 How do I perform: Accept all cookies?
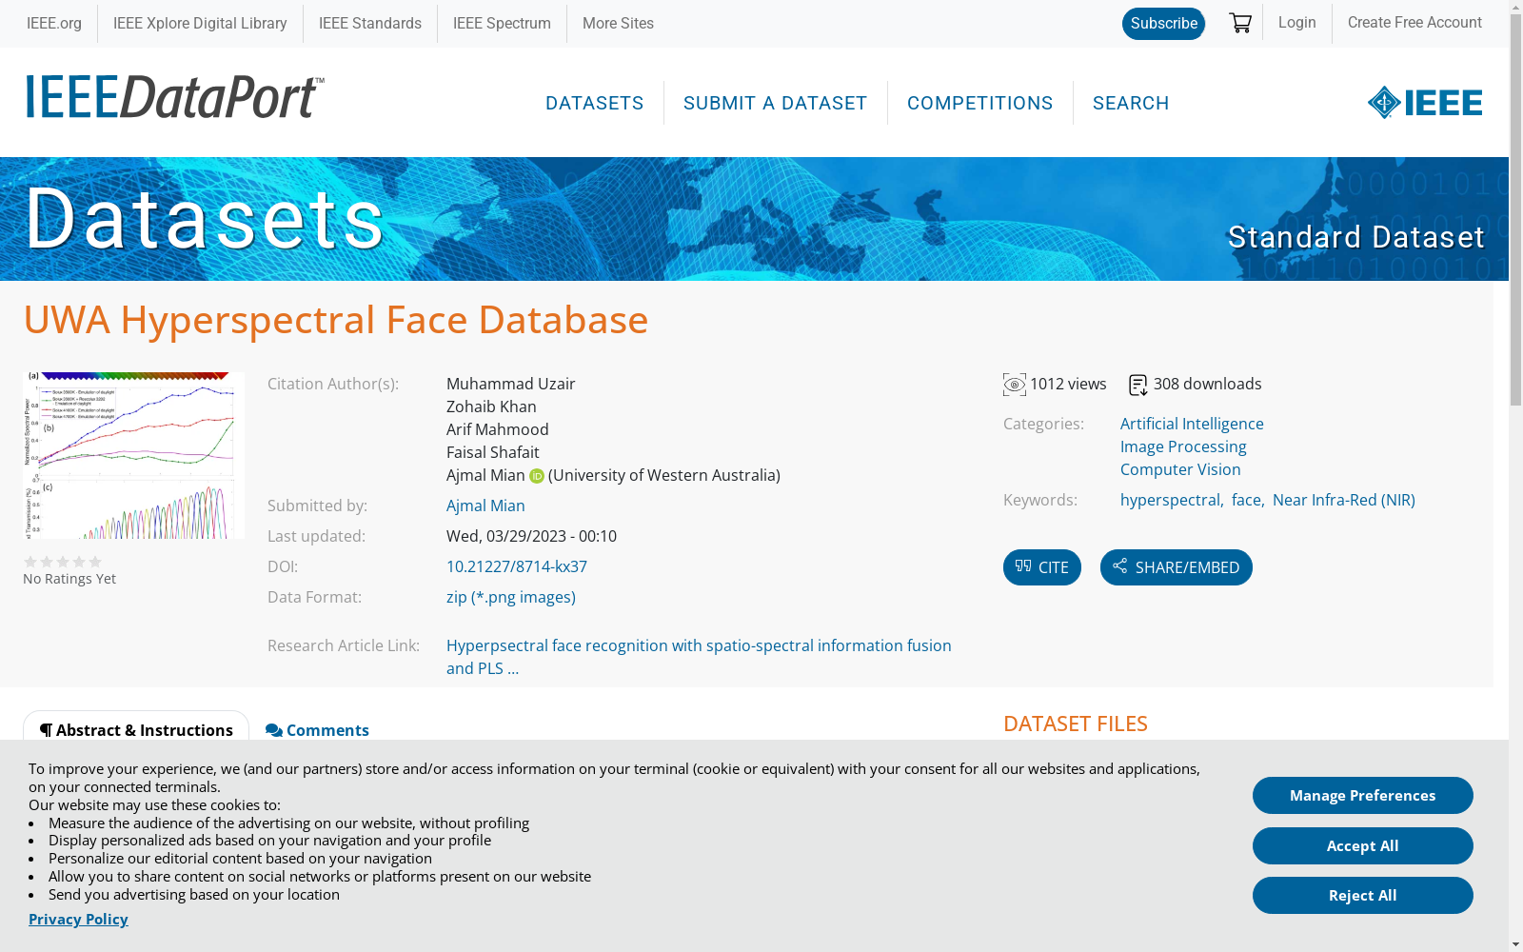(x=1362, y=845)
